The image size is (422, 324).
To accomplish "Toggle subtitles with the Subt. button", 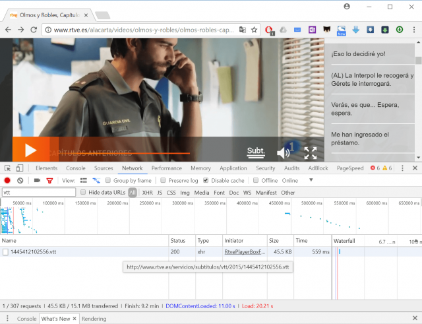I will [x=256, y=152].
